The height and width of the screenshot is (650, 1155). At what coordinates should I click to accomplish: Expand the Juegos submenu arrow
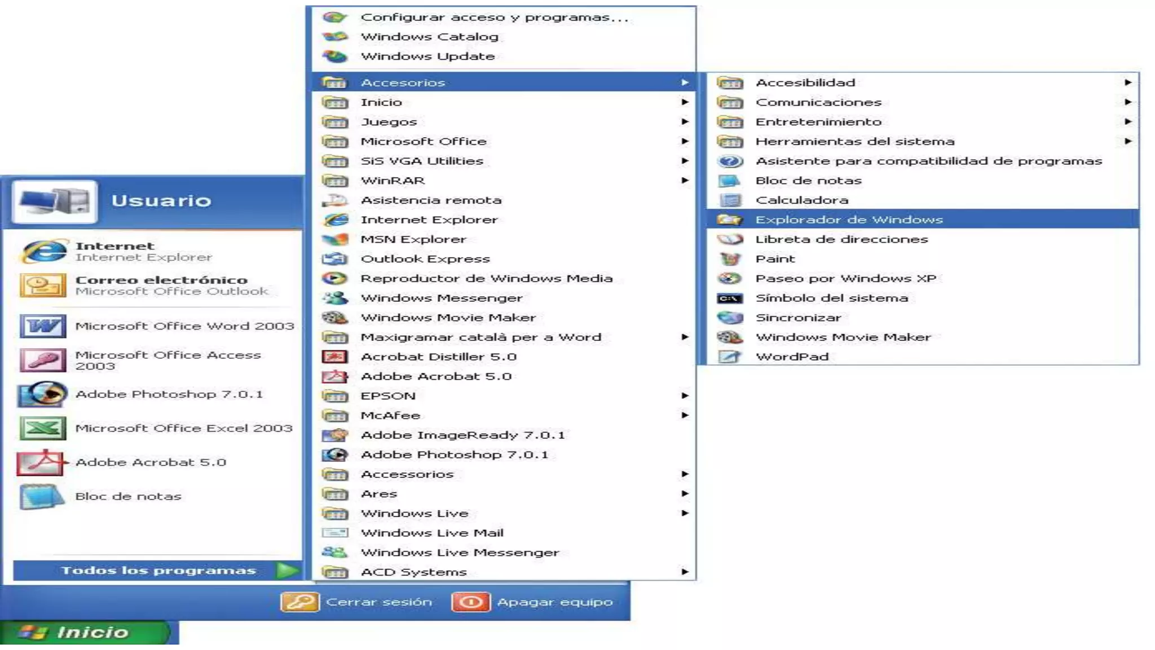click(x=685, y=122)
